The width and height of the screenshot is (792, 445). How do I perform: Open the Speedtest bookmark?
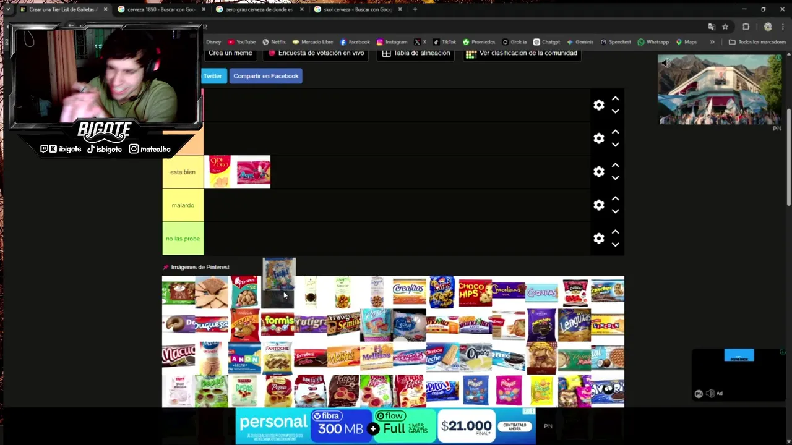(x=616, y=42)
